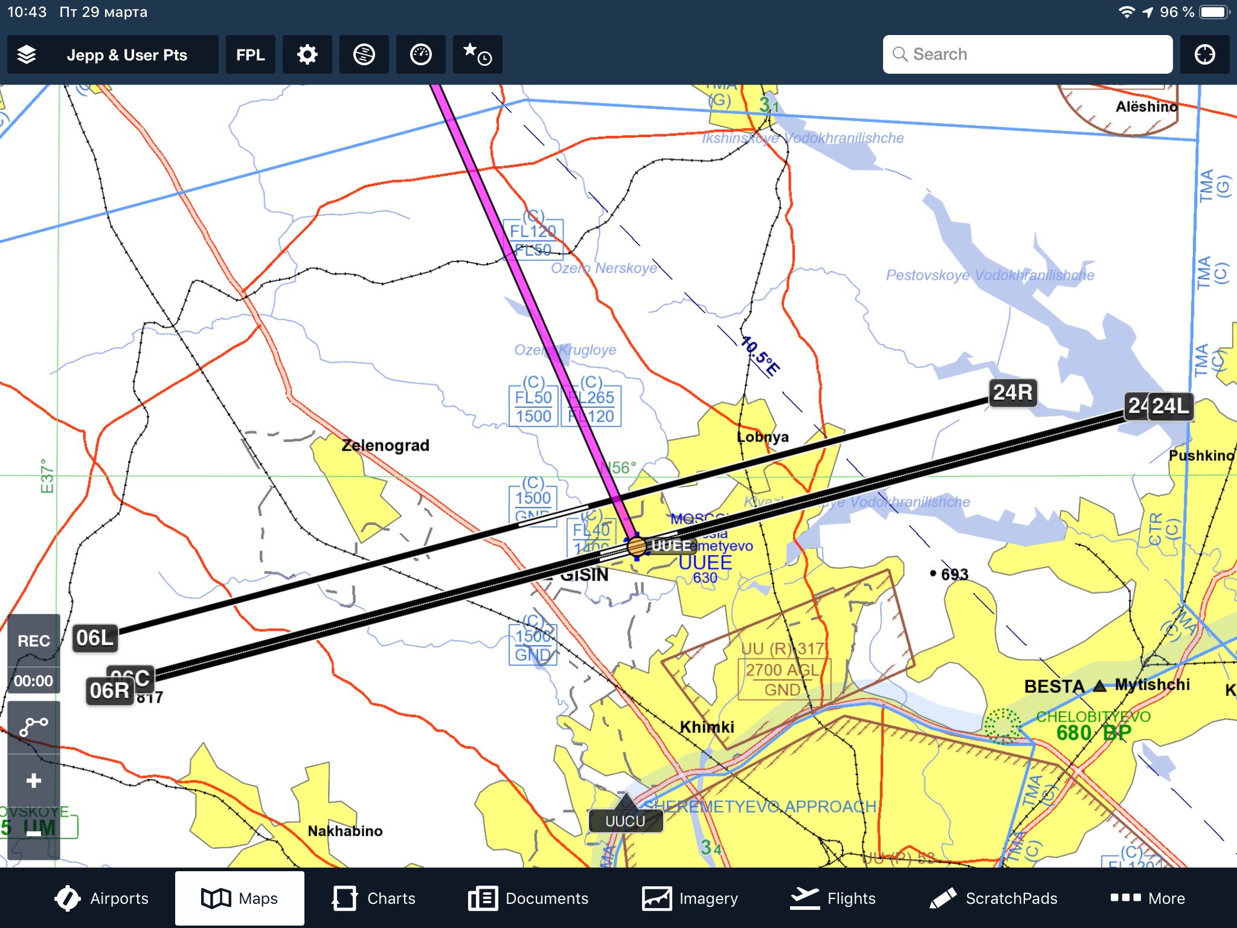Open the instrument gauge panel
This screenshot has height=928, width=1237.
[420, 54]
